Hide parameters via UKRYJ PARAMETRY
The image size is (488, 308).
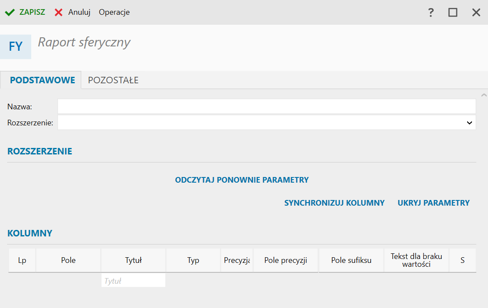tap(433, 203)
